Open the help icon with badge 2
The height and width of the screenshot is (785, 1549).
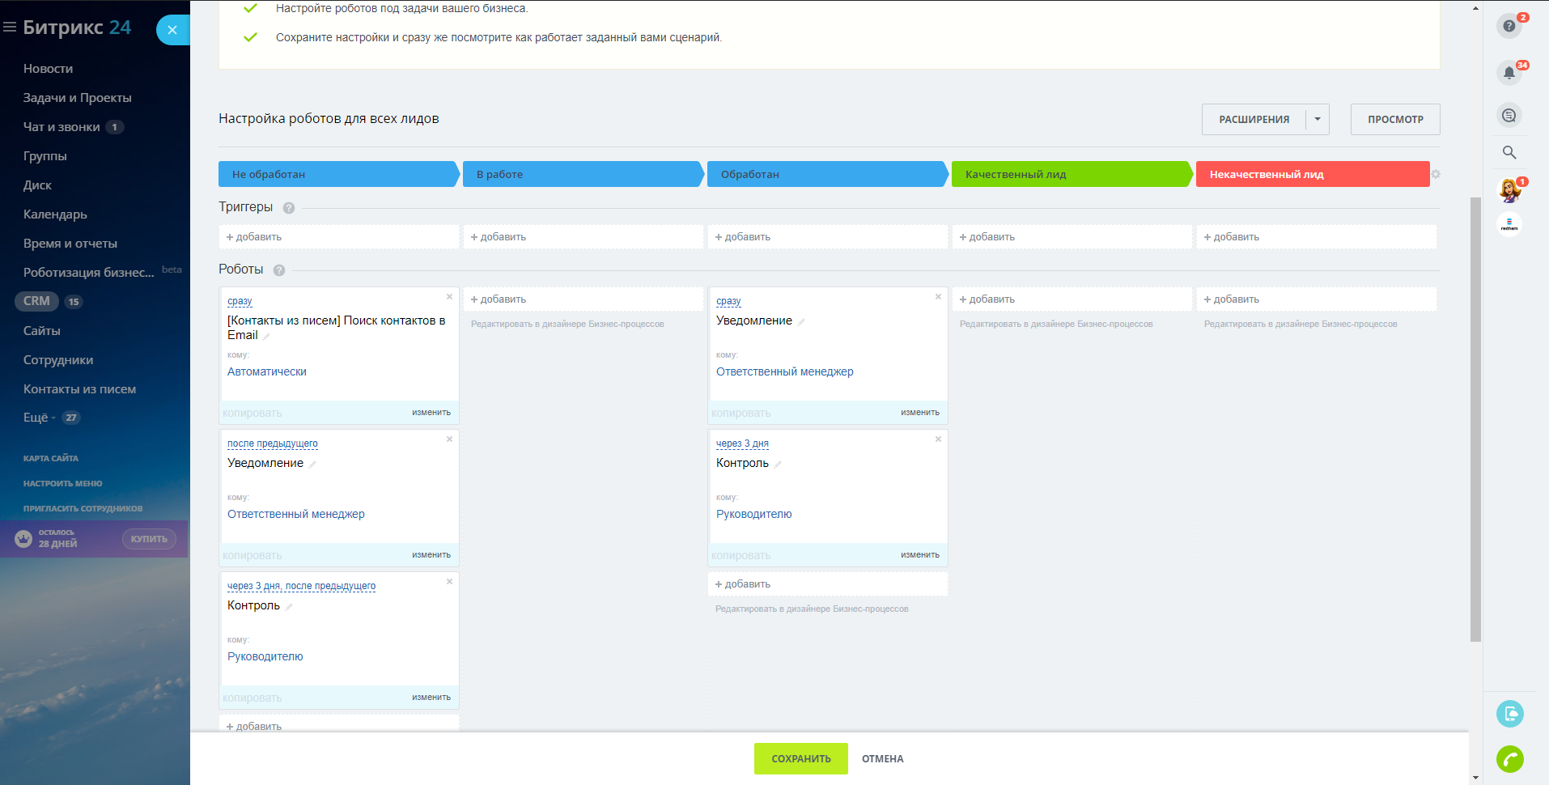pos(1509,26)
